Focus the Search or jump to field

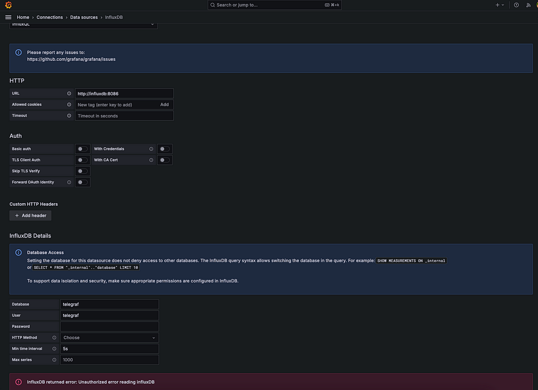[275, 5]
